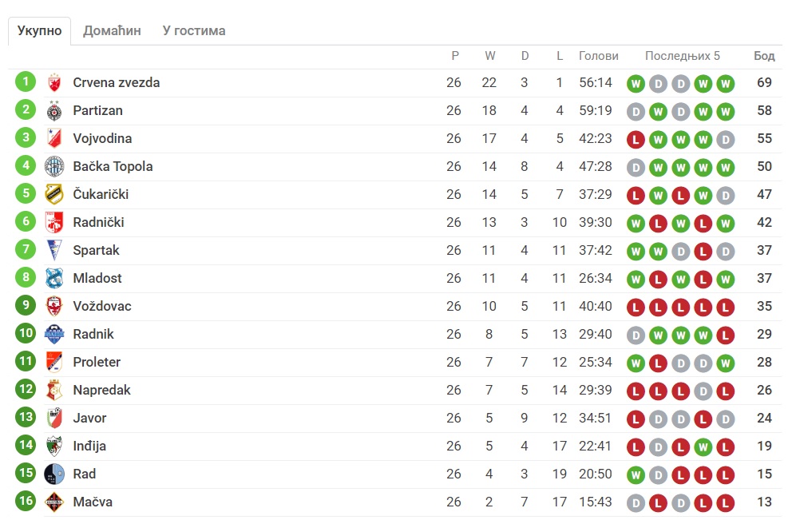Open the У гостима tab
Viewport: 792px width, 520px height.
(194, 31)
